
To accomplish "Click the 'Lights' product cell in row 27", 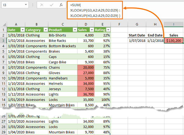I will point(63,121).
